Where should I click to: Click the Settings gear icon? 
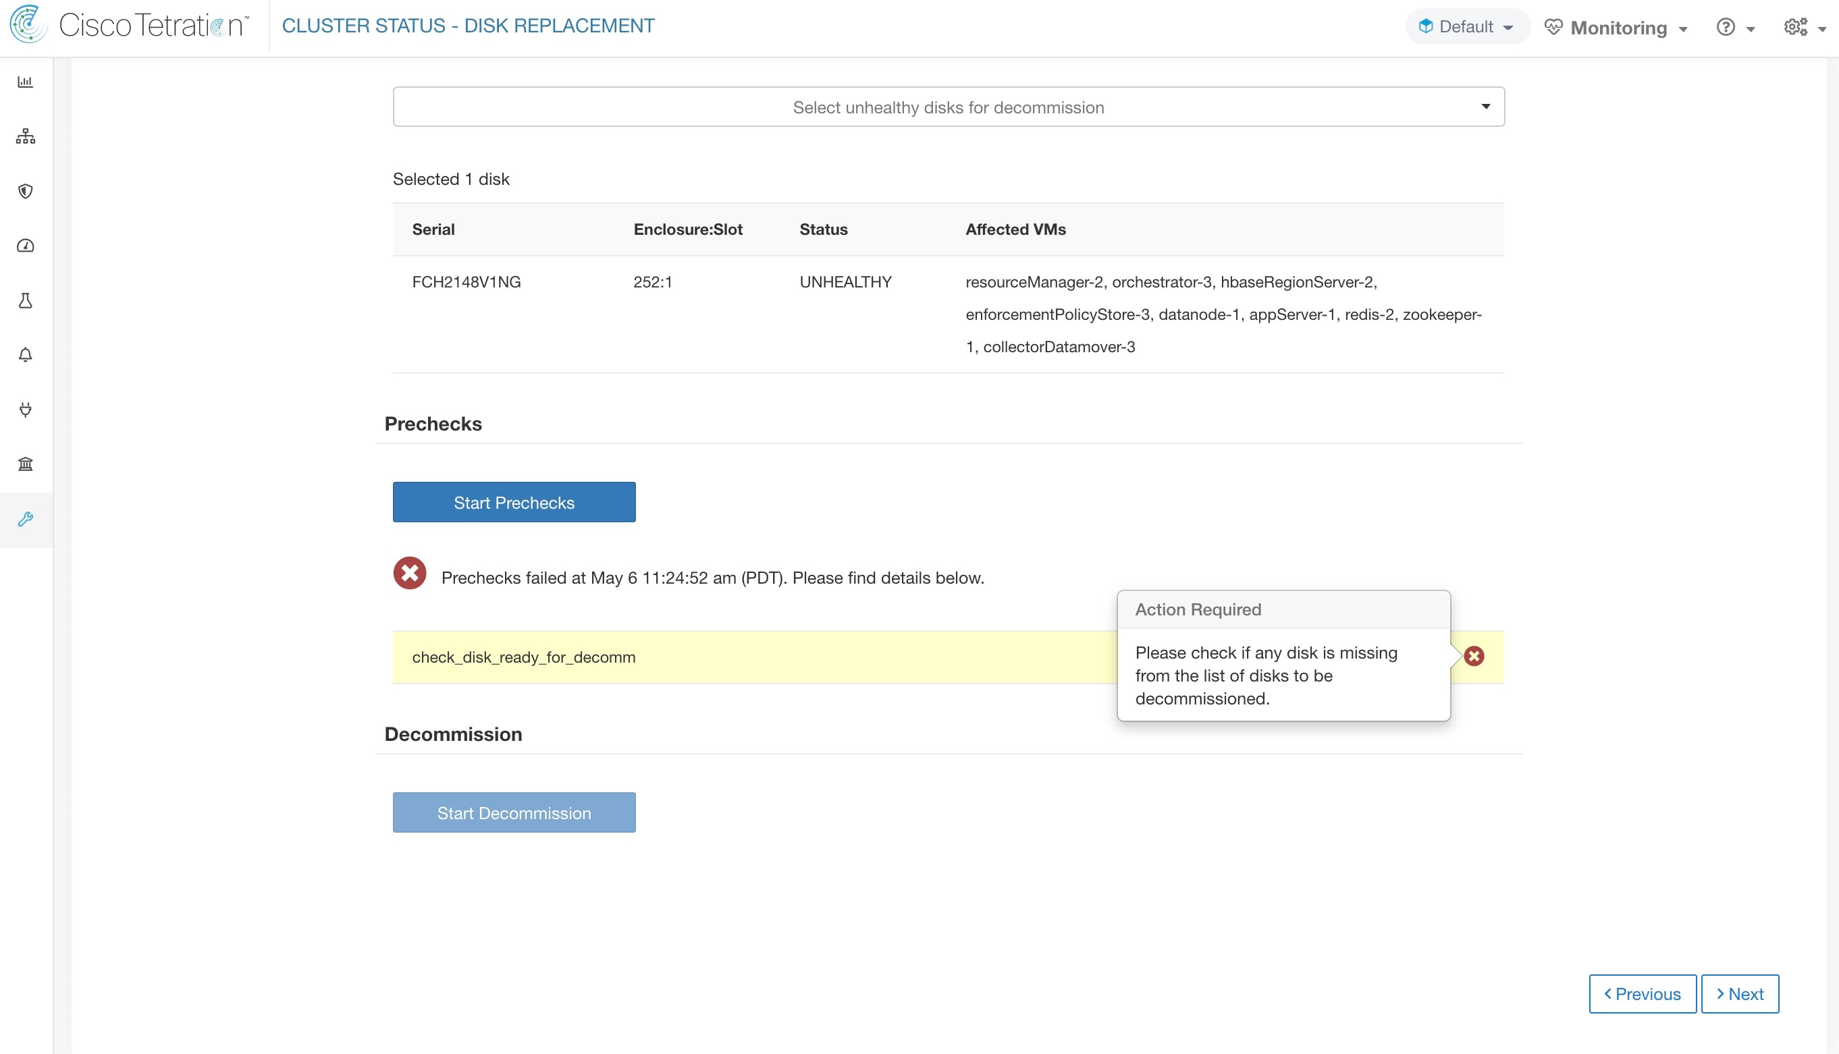coord(1796,26)
